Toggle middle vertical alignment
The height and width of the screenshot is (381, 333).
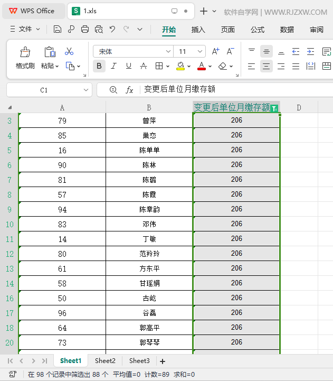(x=267, y=51)
